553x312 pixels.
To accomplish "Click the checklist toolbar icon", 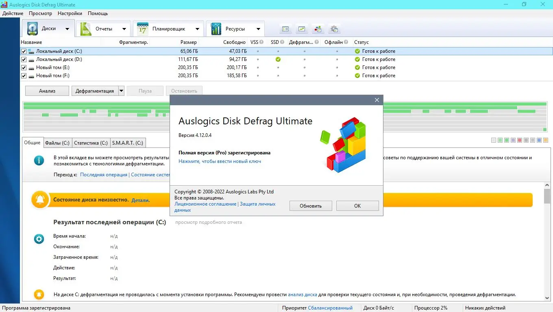I will tap(285, 29).
